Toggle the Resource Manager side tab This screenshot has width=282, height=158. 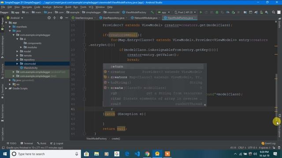(x=2, y=47)
